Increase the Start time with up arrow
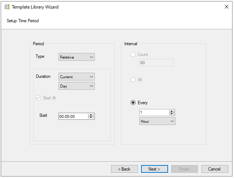This screenshot has width=234, height=178. [91, 115]
